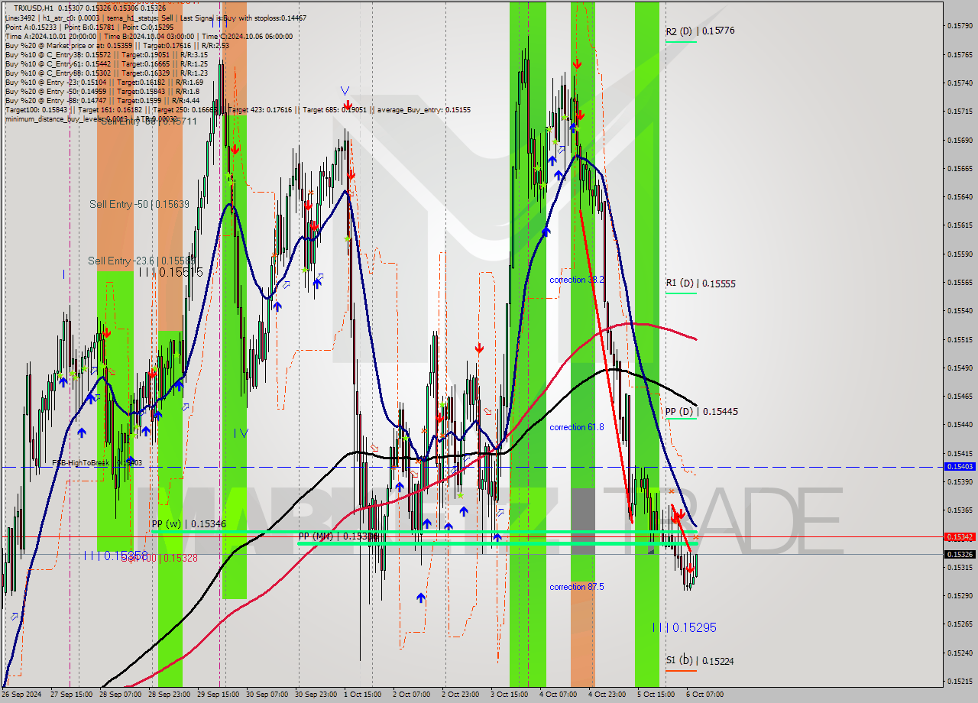Select the 5 Oct 15:00 time axis label

(656, 695)
